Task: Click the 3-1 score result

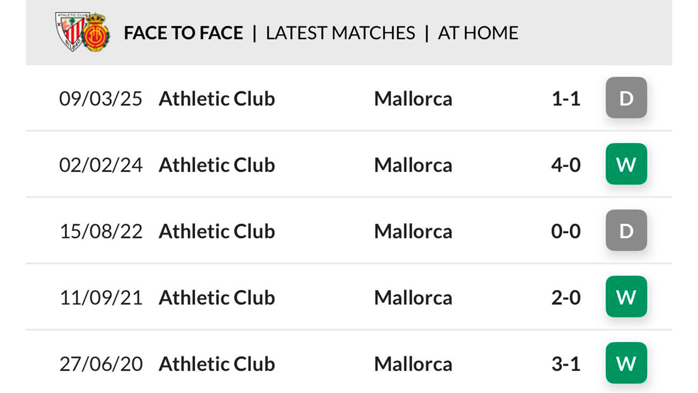Action: coord(566,364)
